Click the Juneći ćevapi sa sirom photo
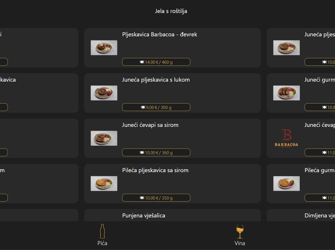The width and height of the screenshot is (335, 250). point(104,138)
